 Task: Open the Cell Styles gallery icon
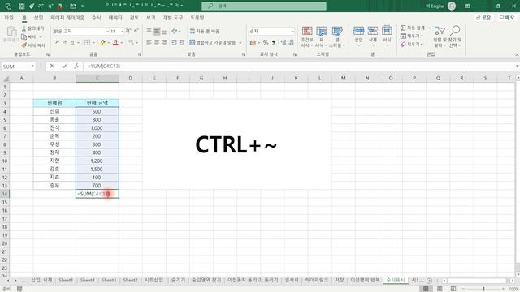tap(337, 31)
